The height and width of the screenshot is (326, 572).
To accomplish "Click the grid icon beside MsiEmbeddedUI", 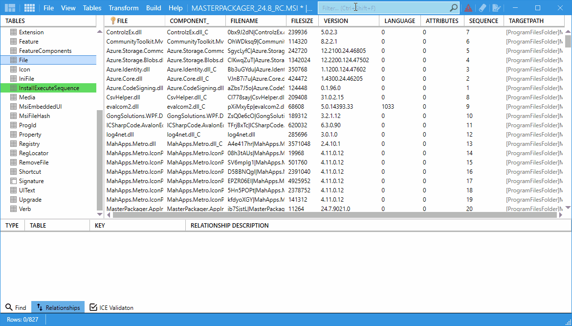I will (14, 107).
